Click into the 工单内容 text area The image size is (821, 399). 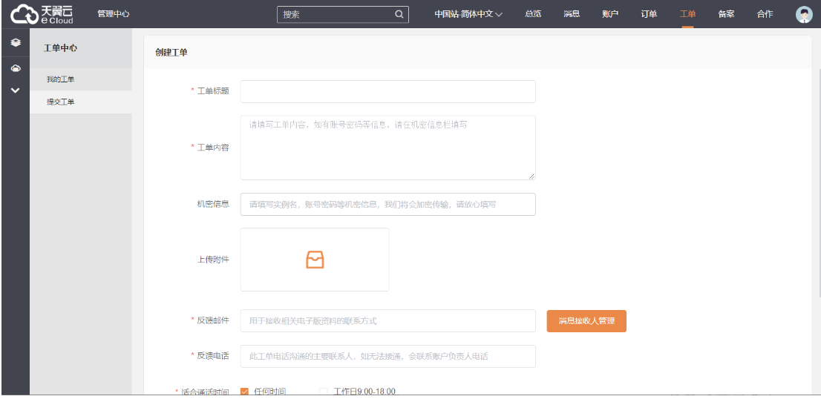387,148
